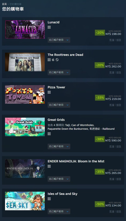Viewport: 126px width, 221px height.
Task: Click the Windows icon under ENDER MAGNOLIA
Action: click(49, 166)
